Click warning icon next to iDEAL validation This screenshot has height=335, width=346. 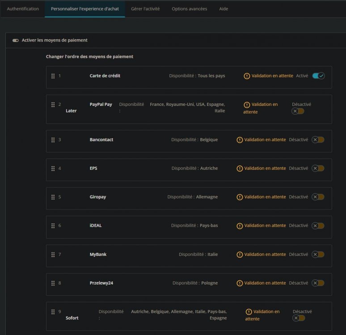point(240,226)
